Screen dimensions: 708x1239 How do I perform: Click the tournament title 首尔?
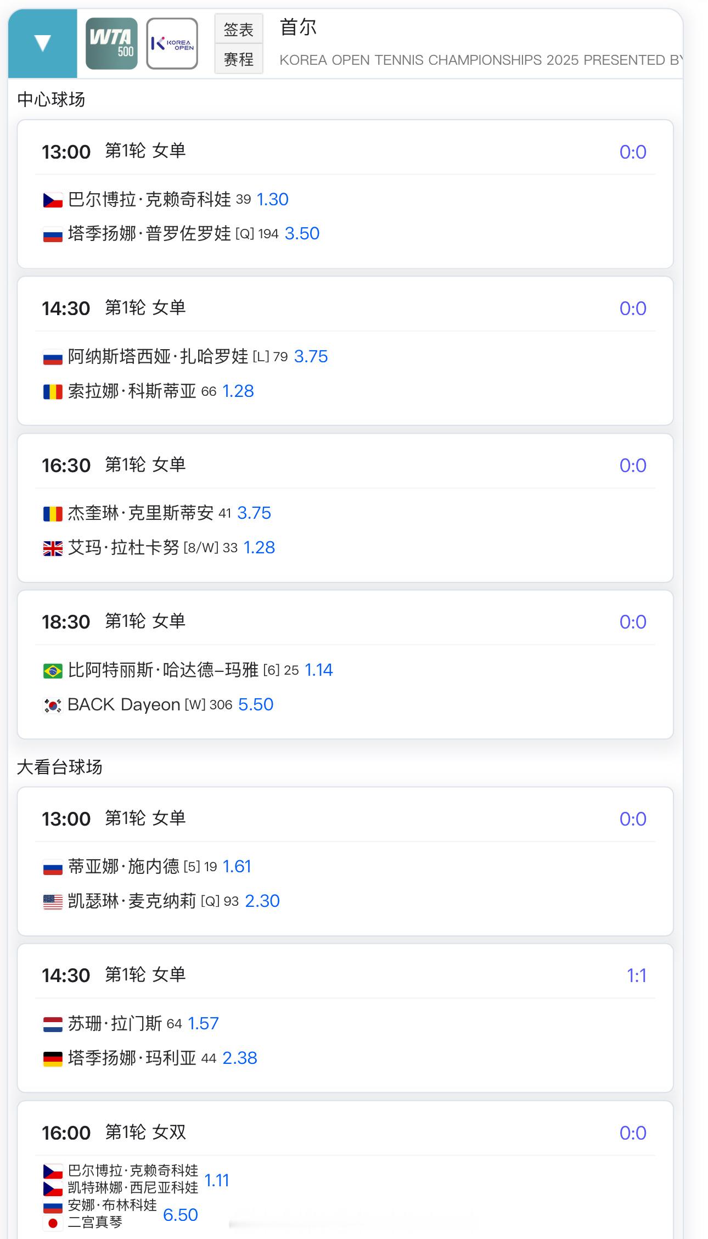tap(298, 27)
